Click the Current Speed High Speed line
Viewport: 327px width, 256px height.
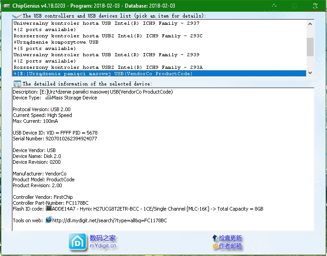(x=42, y=115)
